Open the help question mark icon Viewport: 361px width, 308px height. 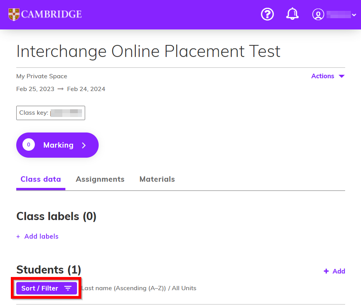pyautogui.click(x=267, y=14)
